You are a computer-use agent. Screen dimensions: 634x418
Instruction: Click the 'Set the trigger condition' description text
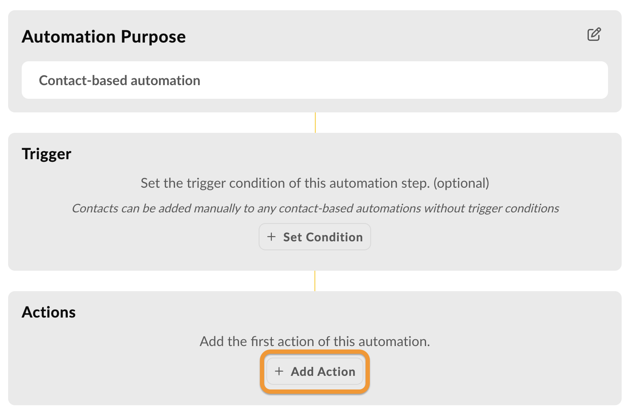[x=315, y=183]
